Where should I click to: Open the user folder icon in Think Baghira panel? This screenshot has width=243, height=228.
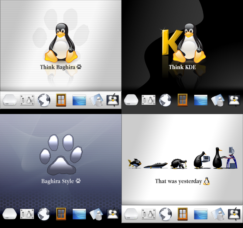[96, 100]
